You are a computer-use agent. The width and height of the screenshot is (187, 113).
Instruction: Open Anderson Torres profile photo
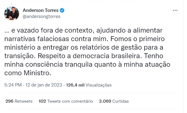coord(12,14)
